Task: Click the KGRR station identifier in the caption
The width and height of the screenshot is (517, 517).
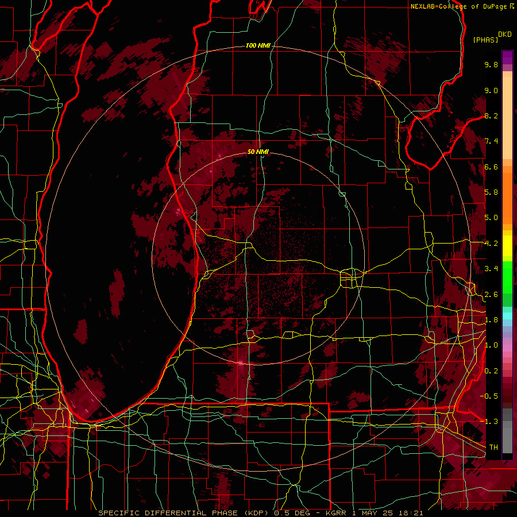Action: click(x=337, y=513)
